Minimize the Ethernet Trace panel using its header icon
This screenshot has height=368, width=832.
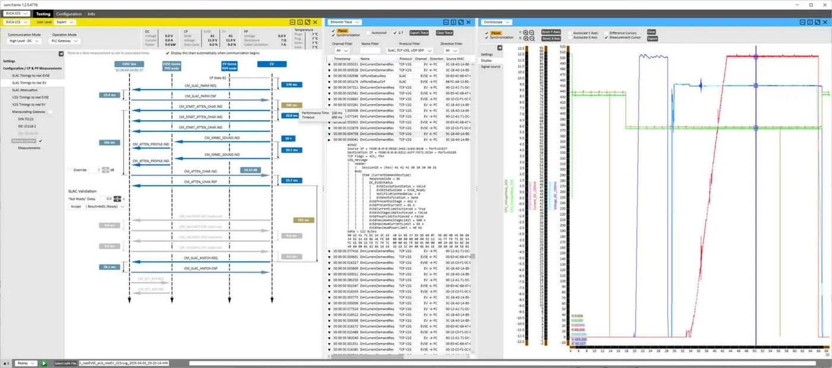tap(446, 22)
